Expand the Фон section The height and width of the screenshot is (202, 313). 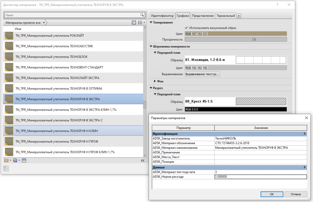tap(155, 81)
